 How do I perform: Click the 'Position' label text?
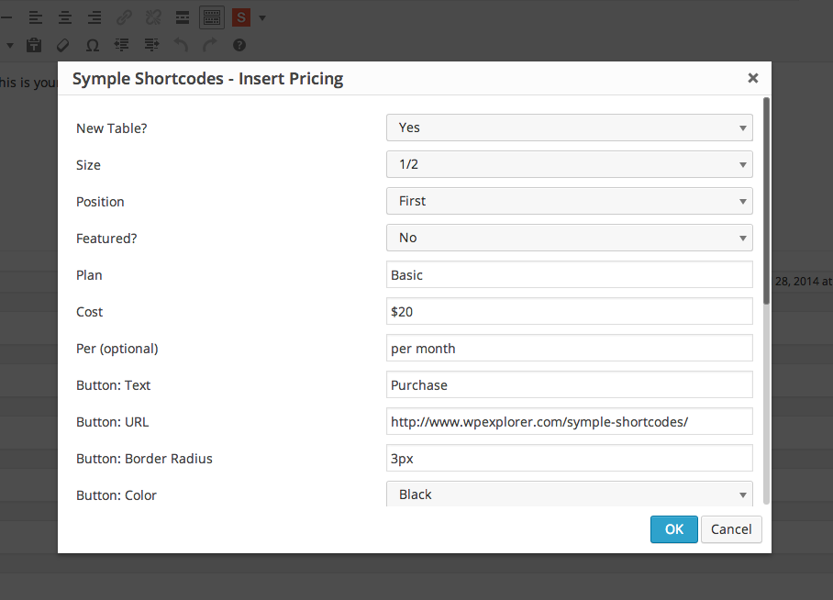click(x=100, y=202)
